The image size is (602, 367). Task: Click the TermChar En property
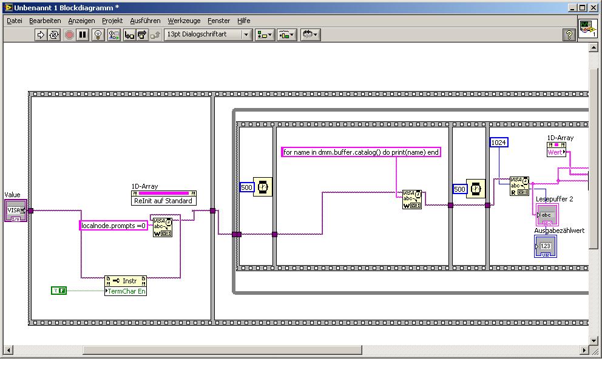pyautogui.click(x=126, y=291)
